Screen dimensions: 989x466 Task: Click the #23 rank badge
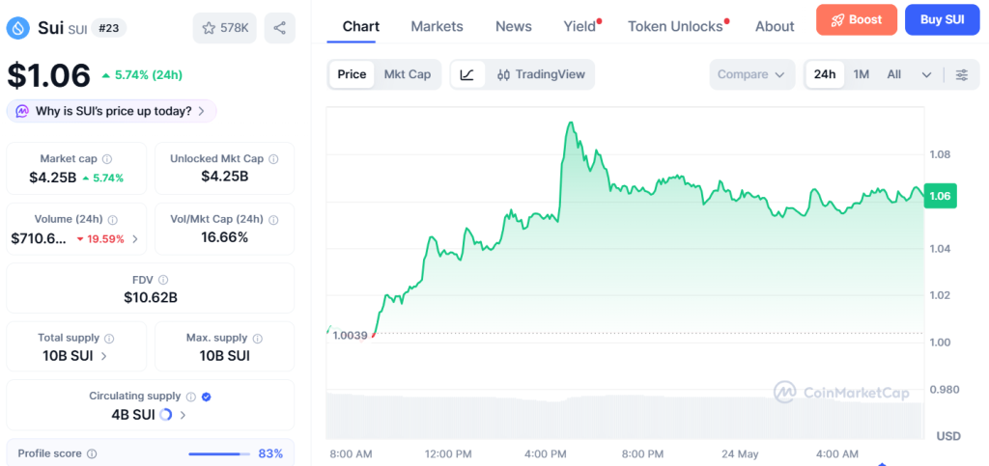point(108,28)
